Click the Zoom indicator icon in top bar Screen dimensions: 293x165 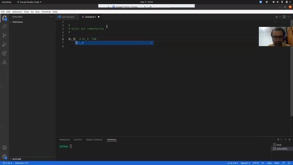[x=260, y=2]
